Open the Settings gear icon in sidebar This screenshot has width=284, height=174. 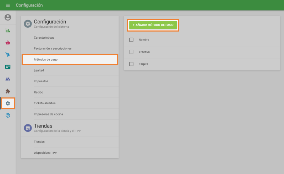8,103
